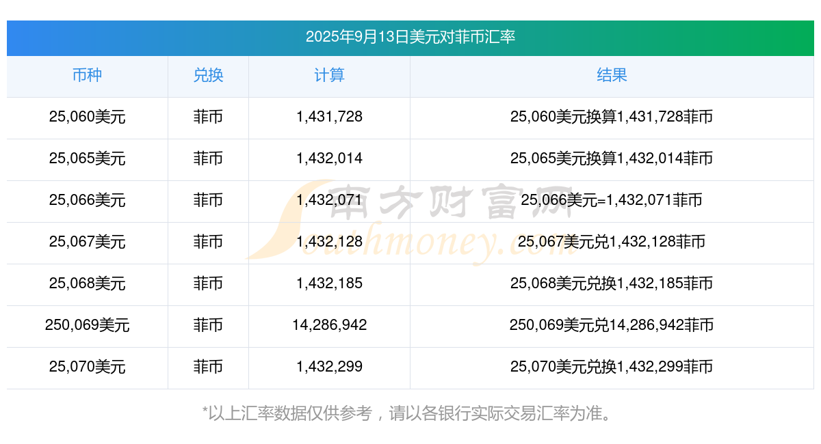Viewport: 821px width, 444px height.
Task: Click '菲币' in the 25,065美元 row
Action: [208, 158]
